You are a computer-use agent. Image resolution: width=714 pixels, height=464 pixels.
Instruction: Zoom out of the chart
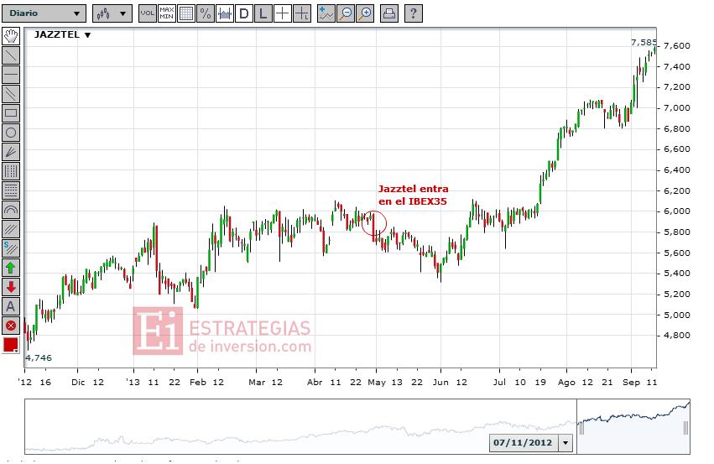pyautogui.click(x=346, y=13)
